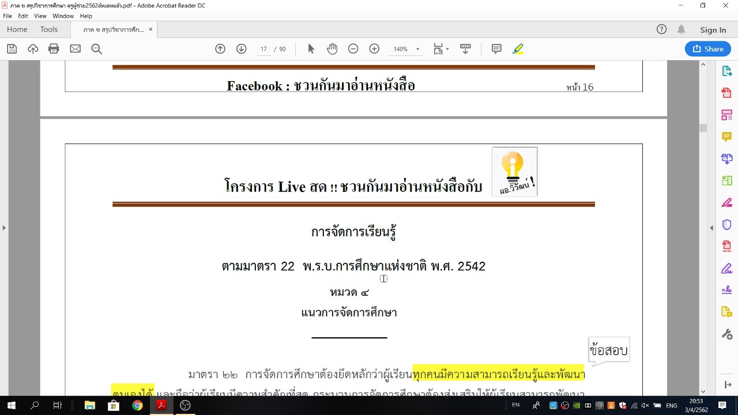Image resolution: width=738 pixels, height=415 pixels.
Task: Go to the next page arrow
Action: [x=242, y=49]
